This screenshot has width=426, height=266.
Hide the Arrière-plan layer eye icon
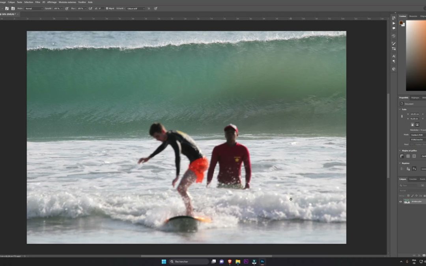[400, 202]
